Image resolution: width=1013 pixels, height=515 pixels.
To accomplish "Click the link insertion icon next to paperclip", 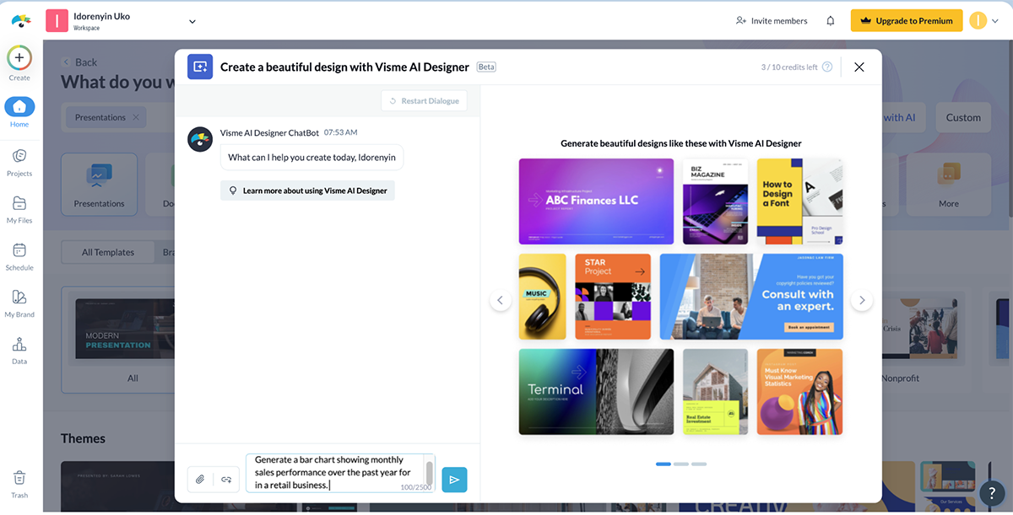I will (x=225, y=479).
